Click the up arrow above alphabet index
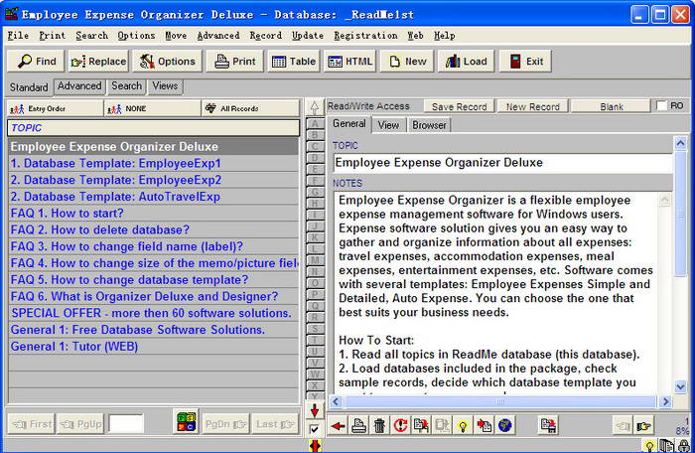 click(315, 107)
